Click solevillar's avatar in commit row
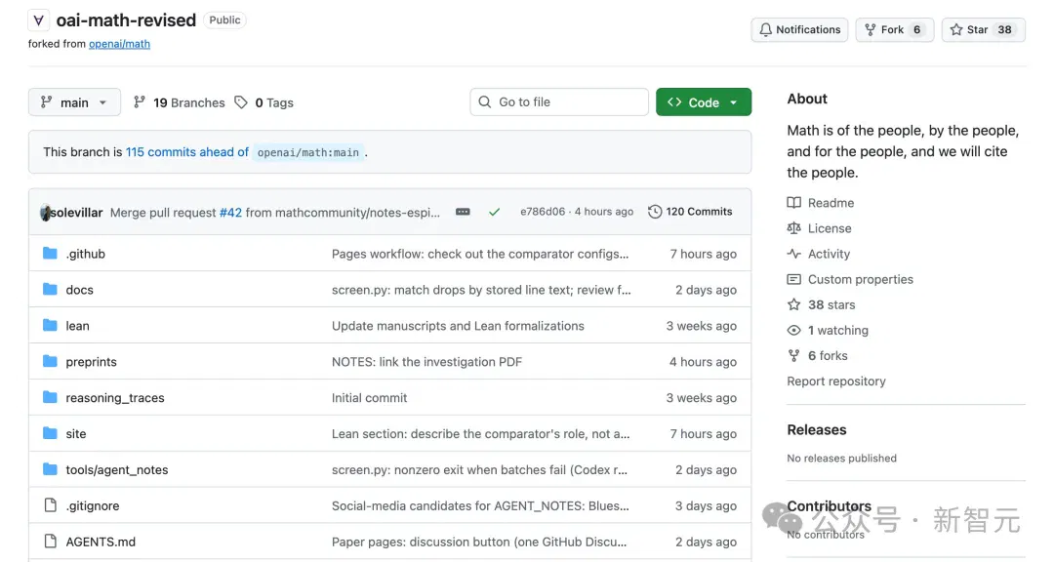Screen dimensions: 1054x562 pos(45,213)
